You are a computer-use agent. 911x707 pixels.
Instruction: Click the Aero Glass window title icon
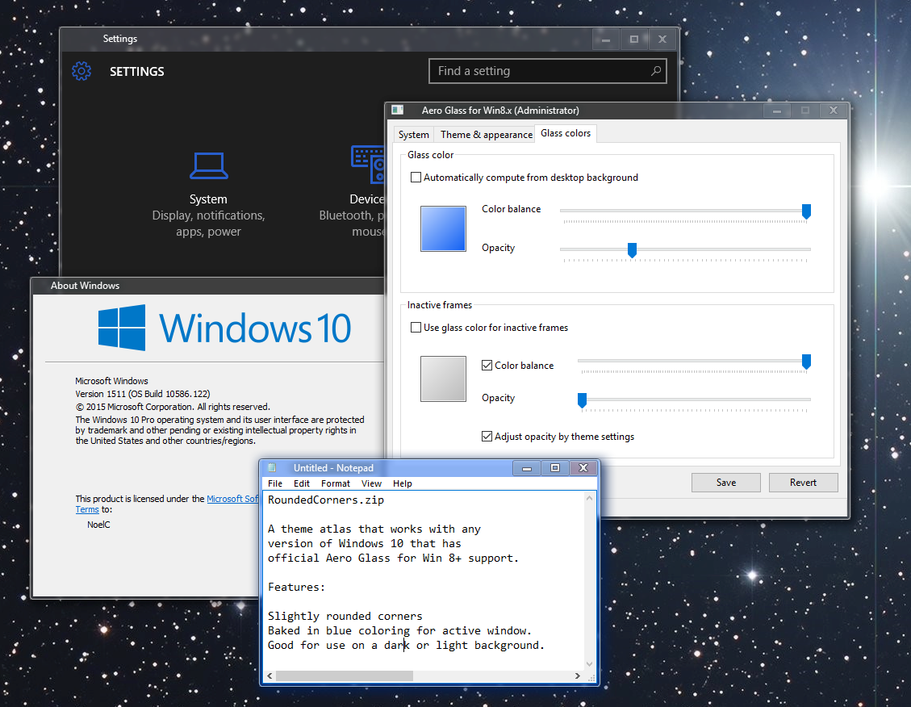click(397, 110)
